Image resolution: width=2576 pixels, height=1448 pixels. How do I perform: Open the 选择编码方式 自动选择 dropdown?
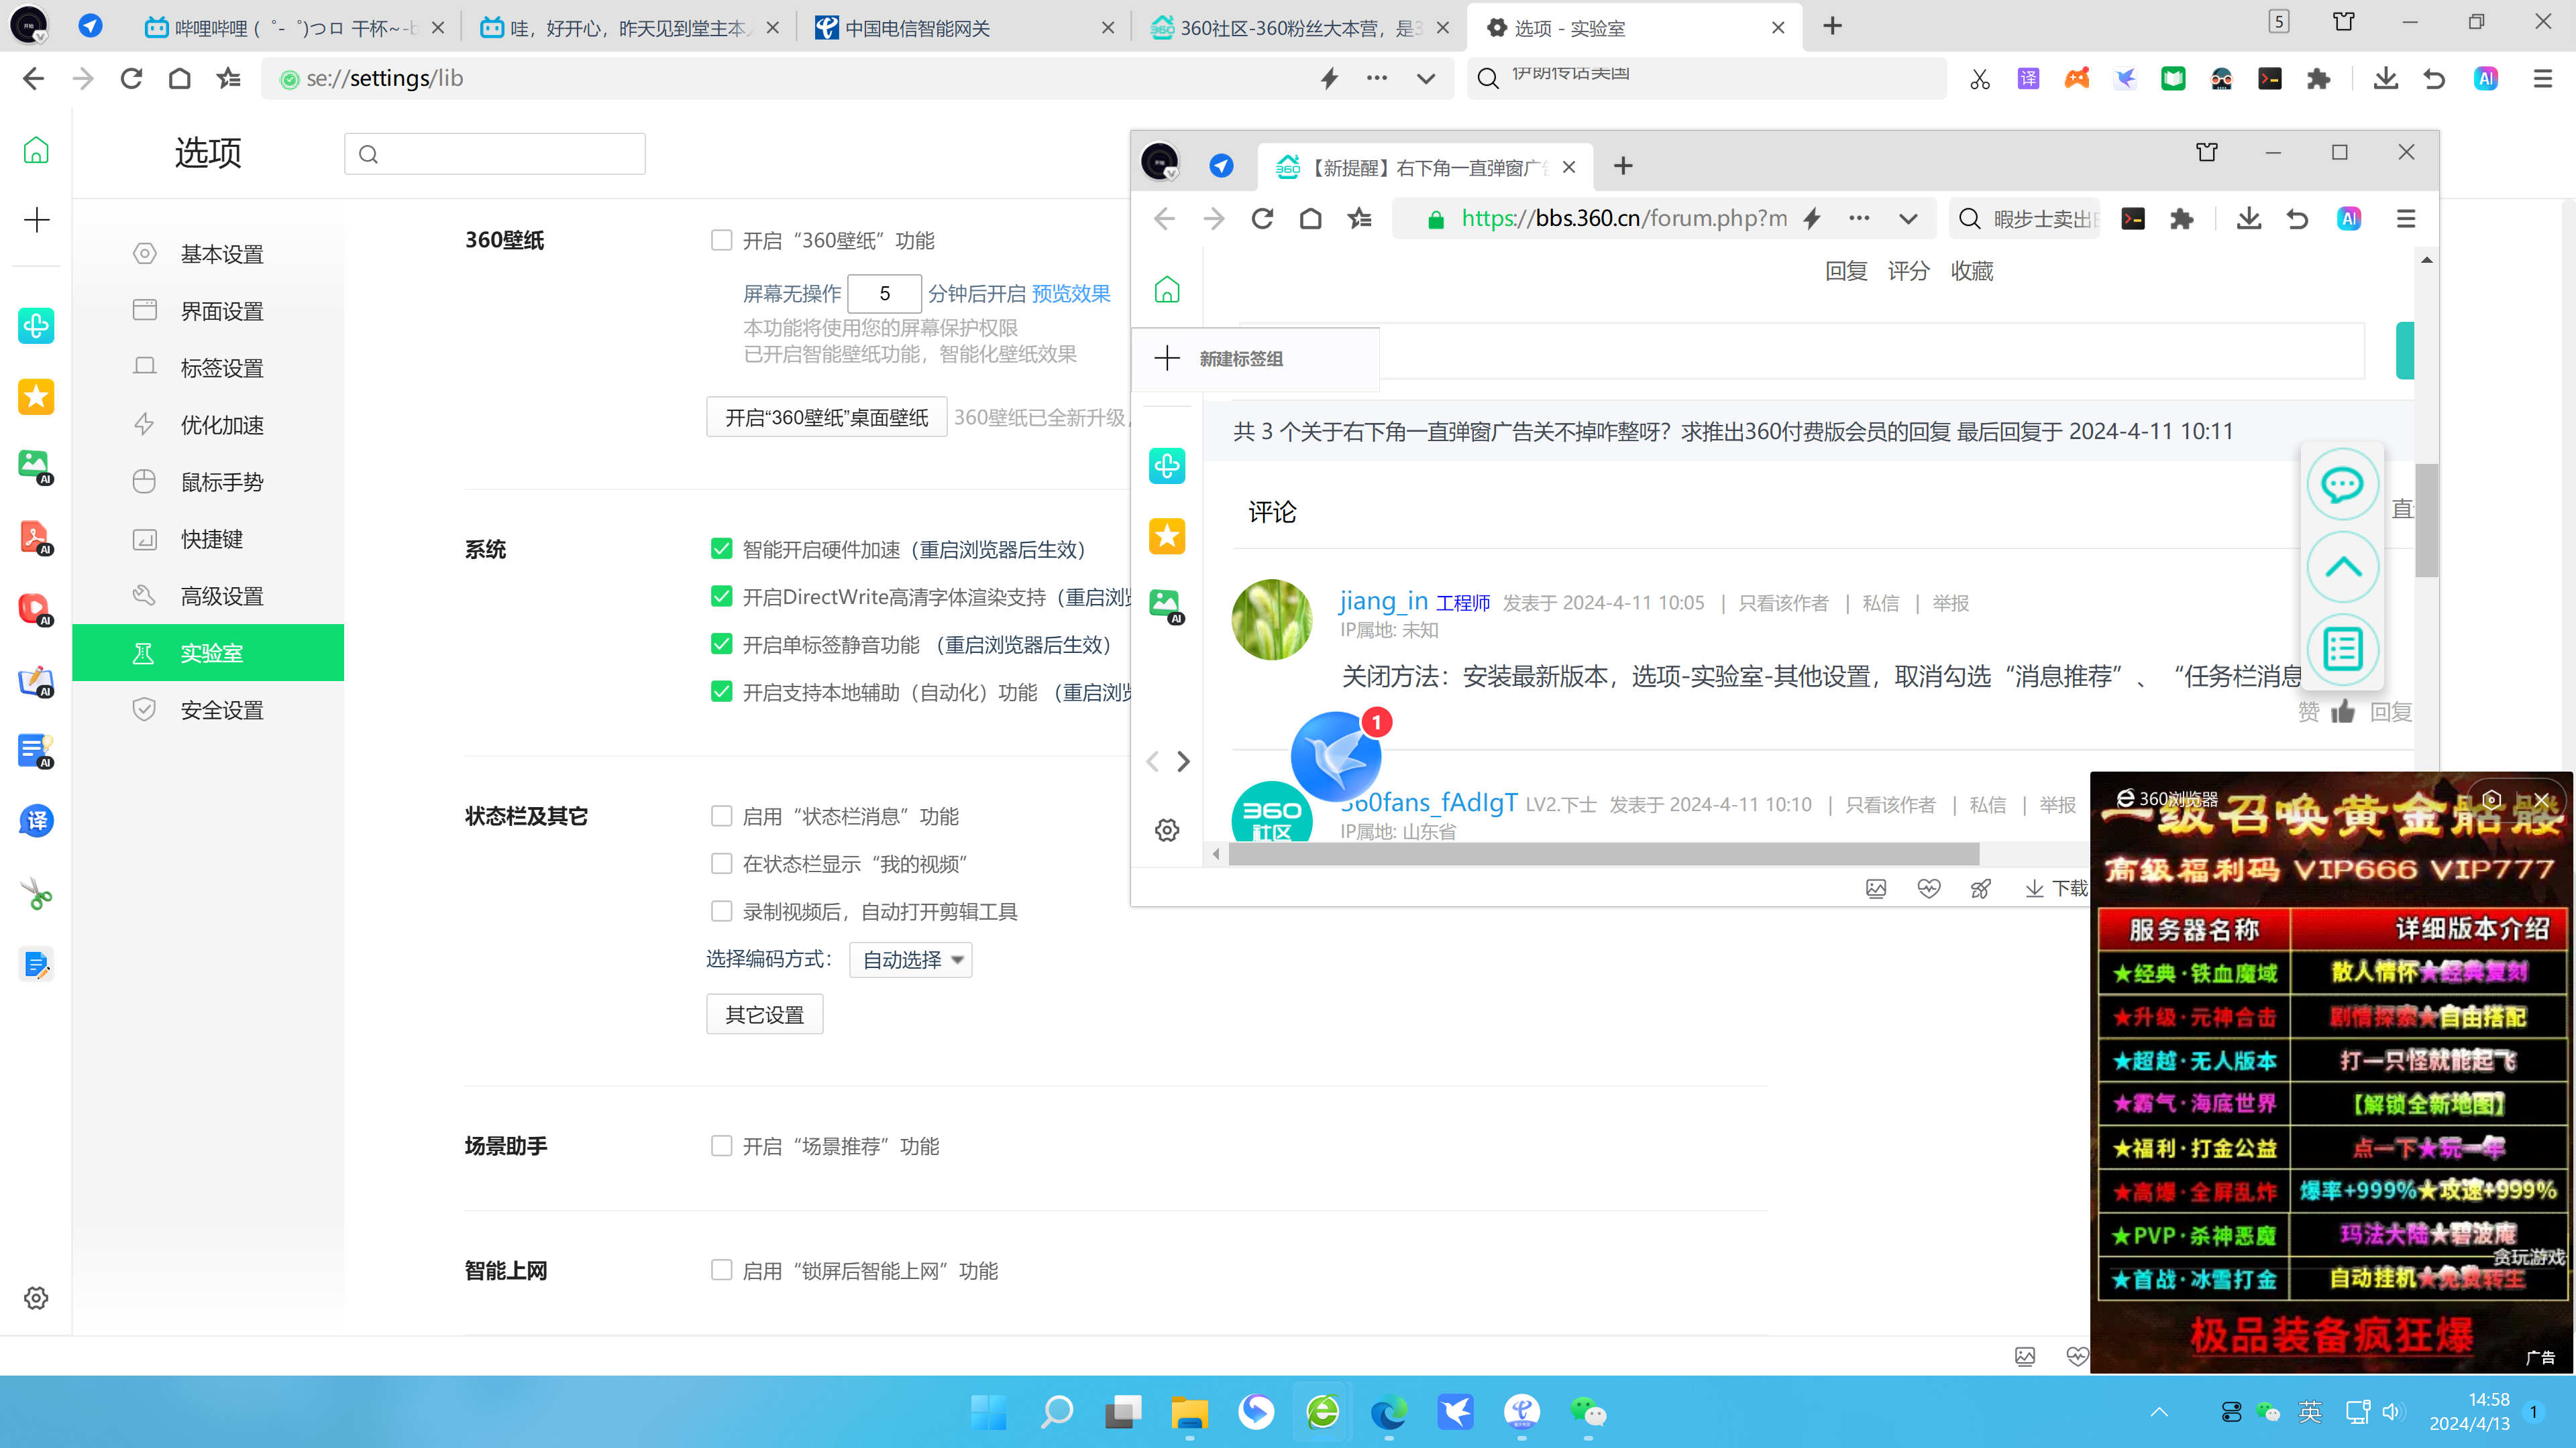(x=911, y=961)
